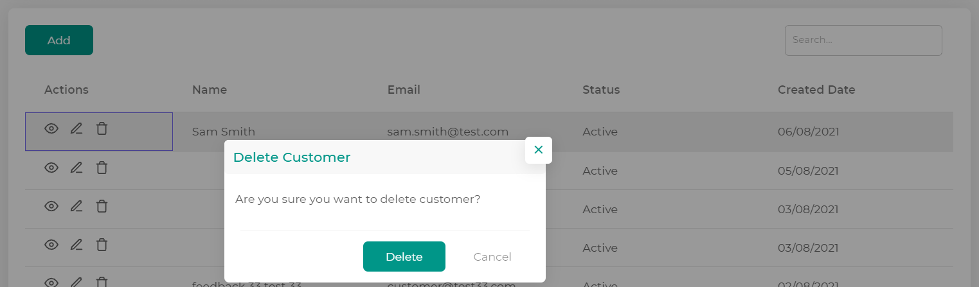The width and height of the screenshot is (979, 287).
Task: Confirm with the Delete button
Action: (x=404, y=257)
